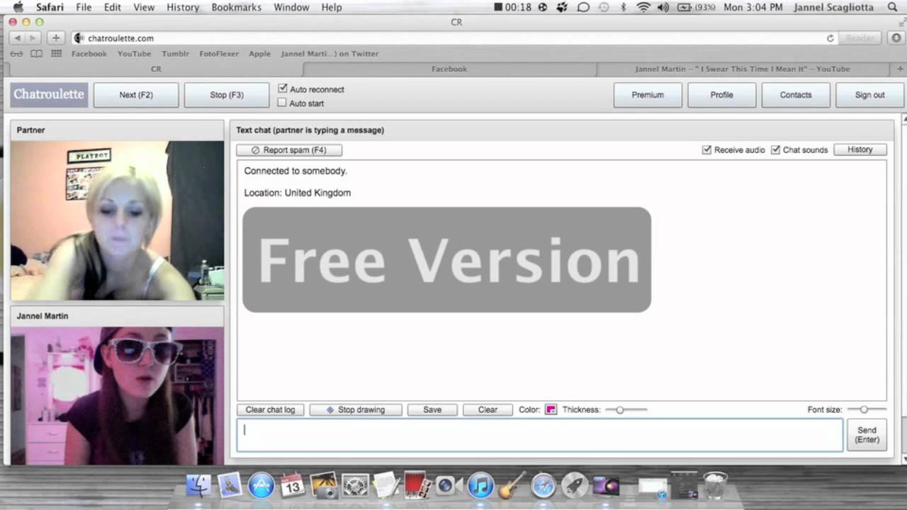This screenshot has width=907, height=510.
Task: Open the Trash in the Dock
Action: [715, 485]
